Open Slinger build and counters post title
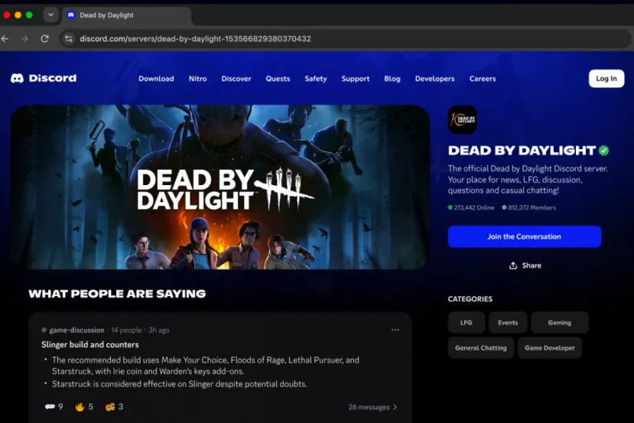The height and width of the screenshot is (423, 634). pyautogui.click(x=89, y=344)
